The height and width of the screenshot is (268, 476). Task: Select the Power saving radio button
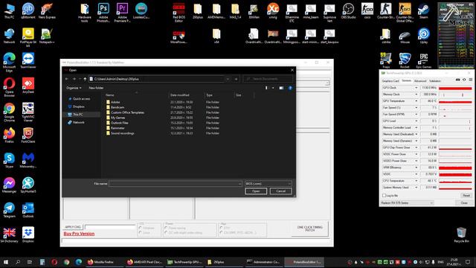[x=166, y=228]
